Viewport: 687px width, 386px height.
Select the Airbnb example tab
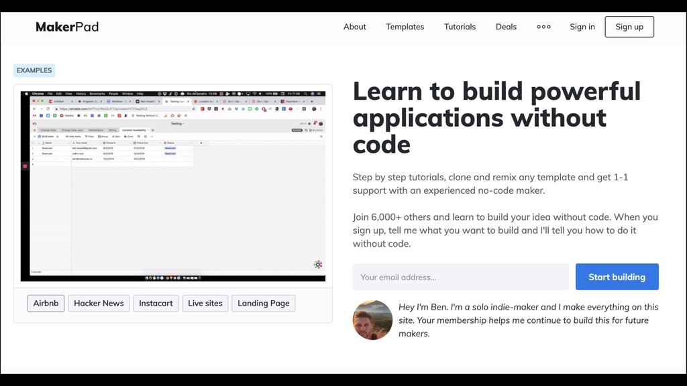(46, 303)
